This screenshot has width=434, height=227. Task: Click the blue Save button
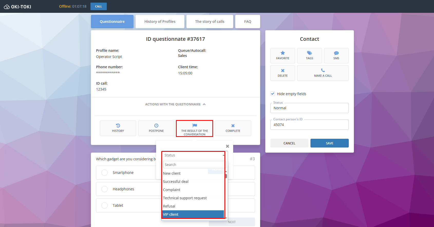click(x=329, y=143)
